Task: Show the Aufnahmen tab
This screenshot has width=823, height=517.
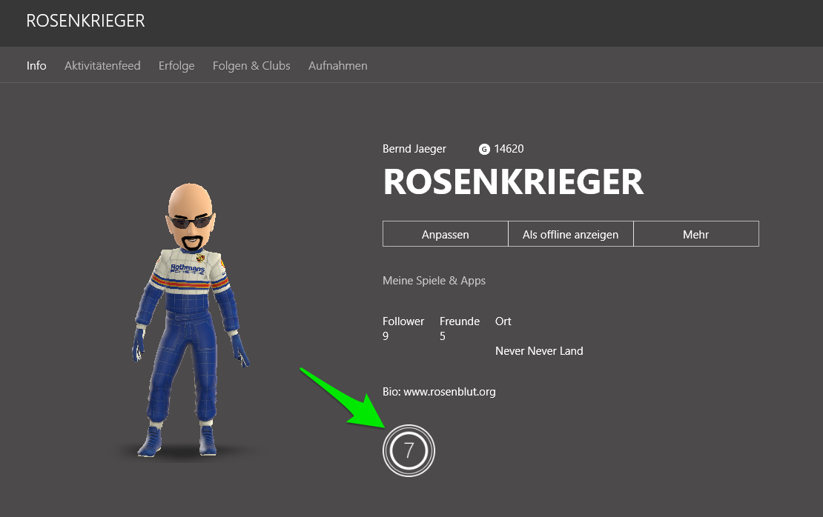Action: tap(337, 66)
